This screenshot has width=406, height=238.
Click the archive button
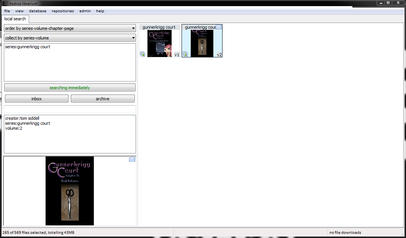pos(103,99)
